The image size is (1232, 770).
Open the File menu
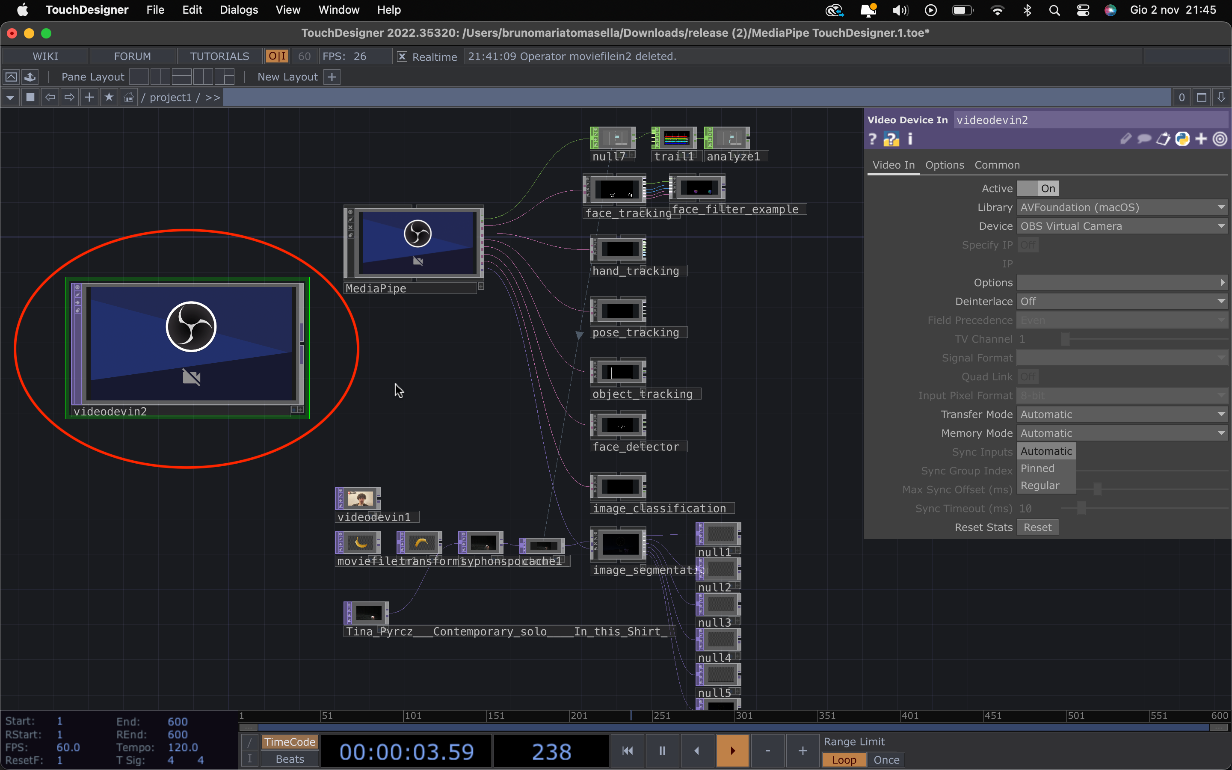click(x=155, y=10)
